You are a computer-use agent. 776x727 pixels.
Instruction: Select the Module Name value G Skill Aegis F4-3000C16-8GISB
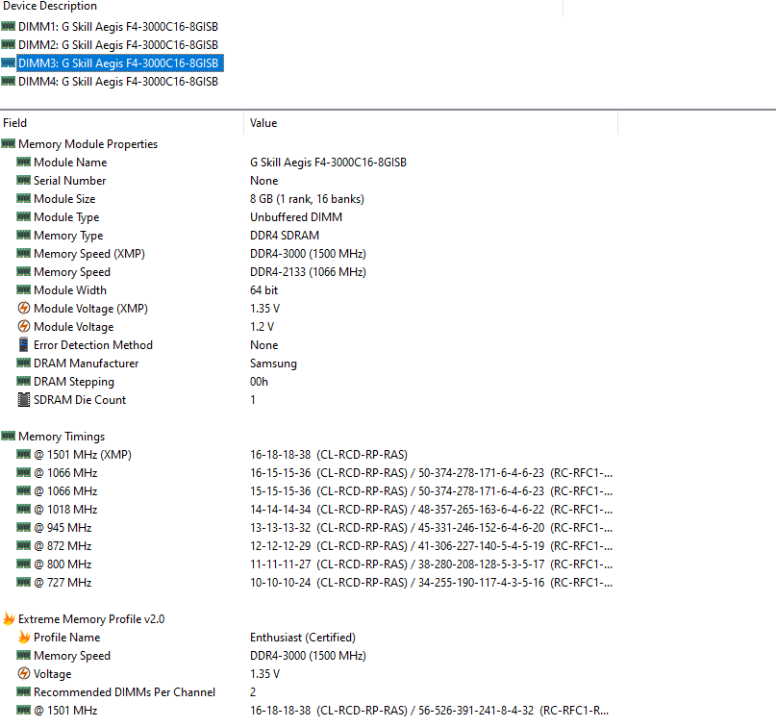point(328,163)
